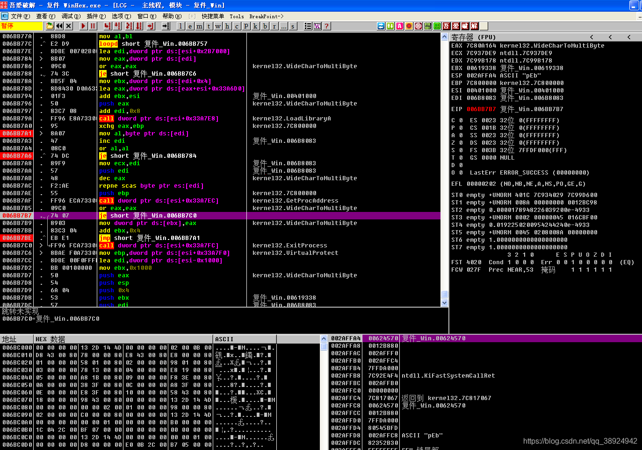Open run trace with '...' button
The image size is (642, 450).
(284, 26)
